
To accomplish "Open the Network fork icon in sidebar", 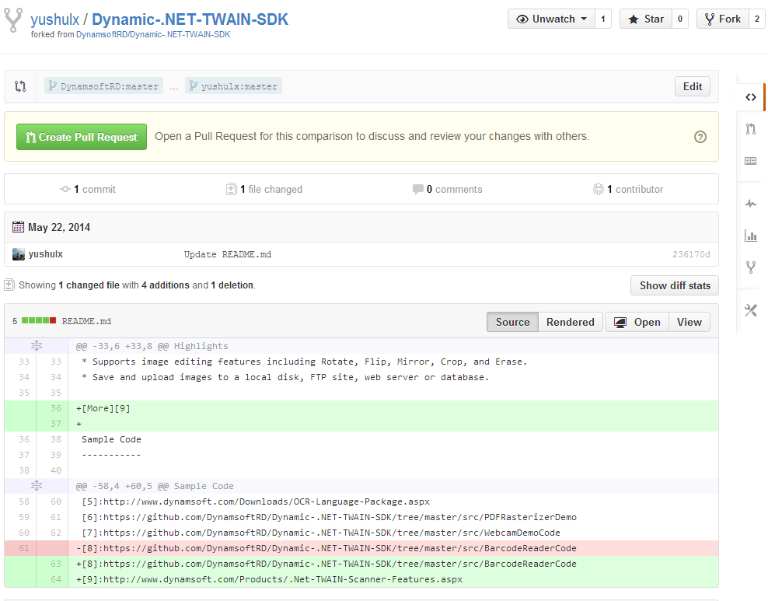I will coord(750,267).
